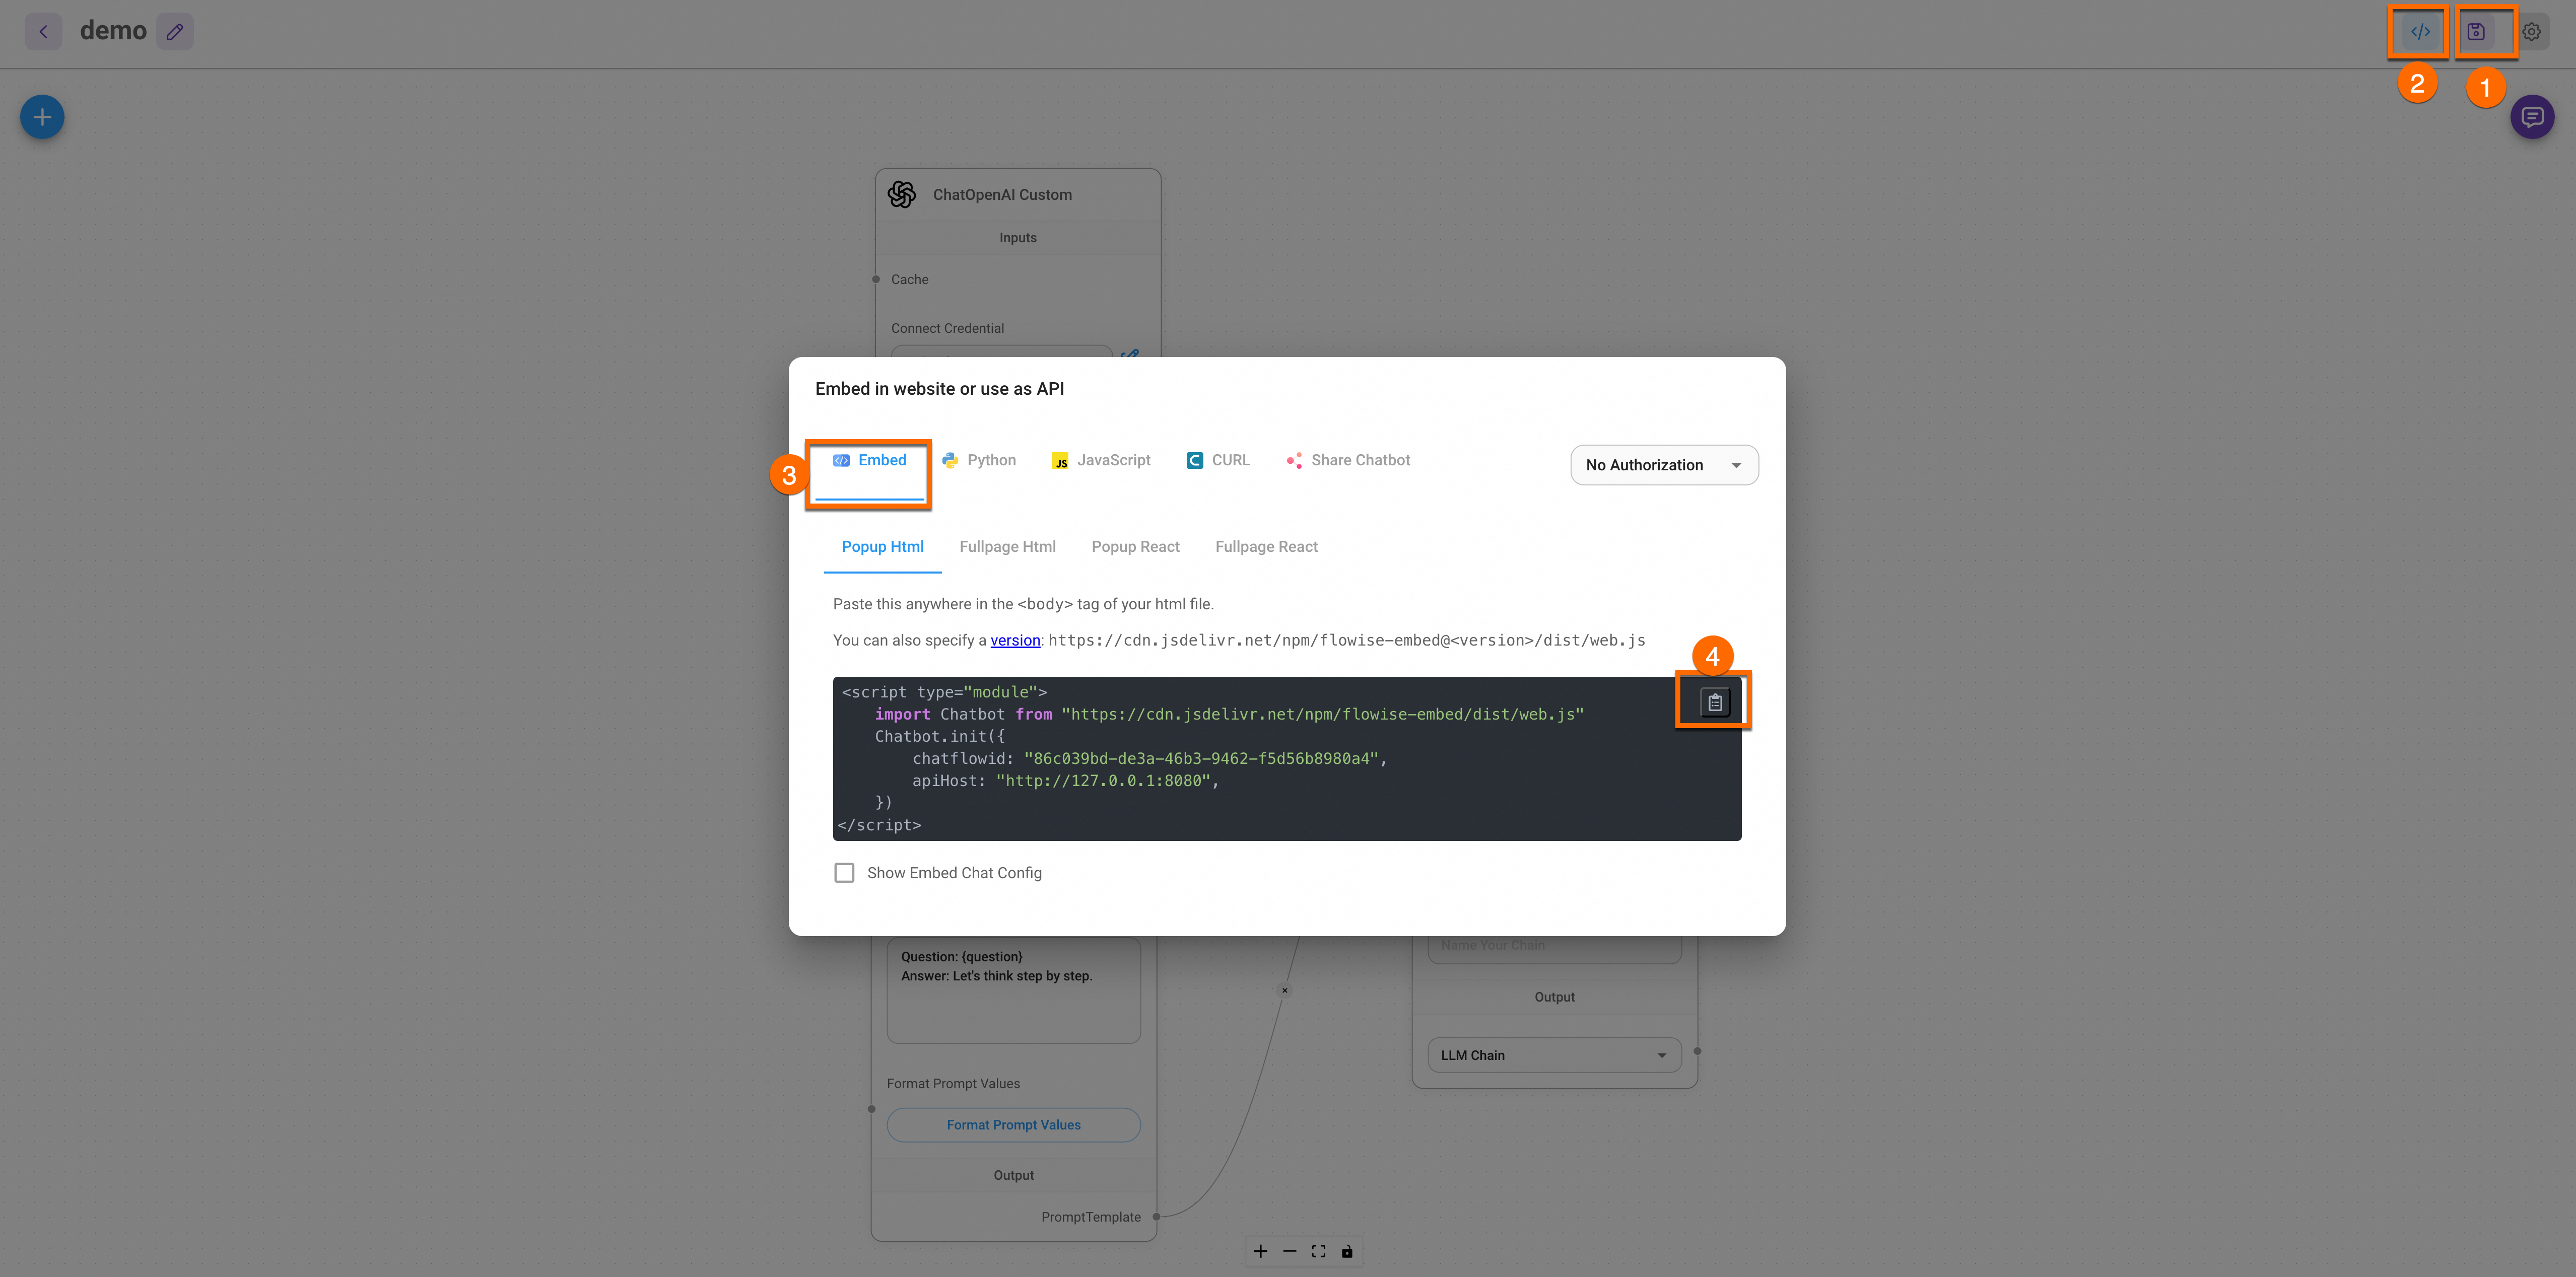The image size is (2576, 1277).
Task: Open the settings gear icon
Action: pos(2531,32)
